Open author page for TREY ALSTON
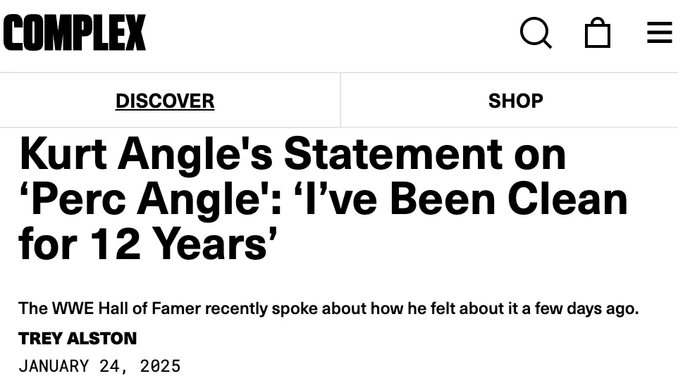This screenshot has width=678, height=376. [x=78, y=339]
